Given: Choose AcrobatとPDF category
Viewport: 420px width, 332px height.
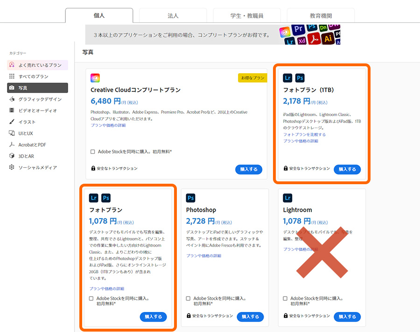Looking at the screenshot, I should pos(37,145).
